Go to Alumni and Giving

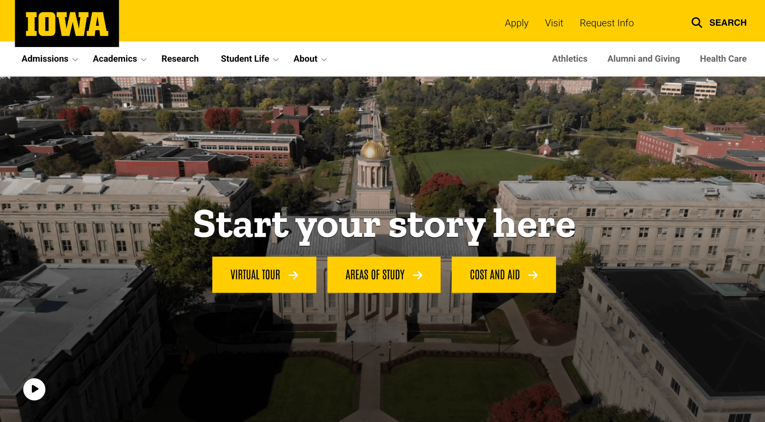643,59
